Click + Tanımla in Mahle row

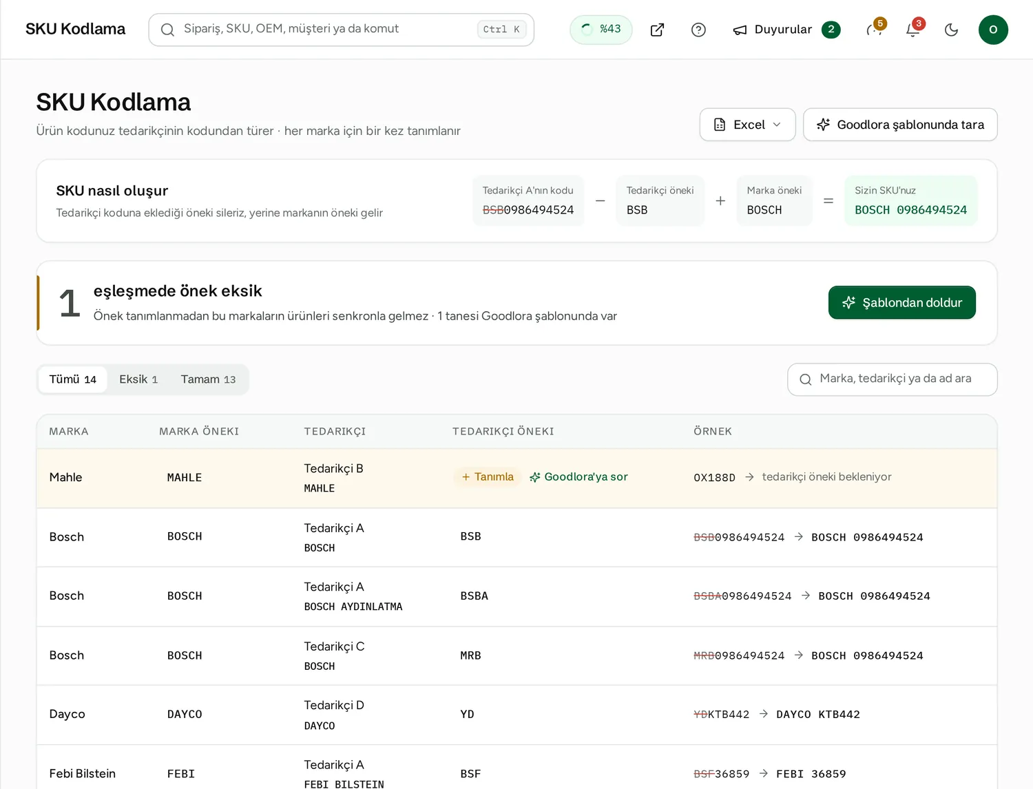point(488,476)
